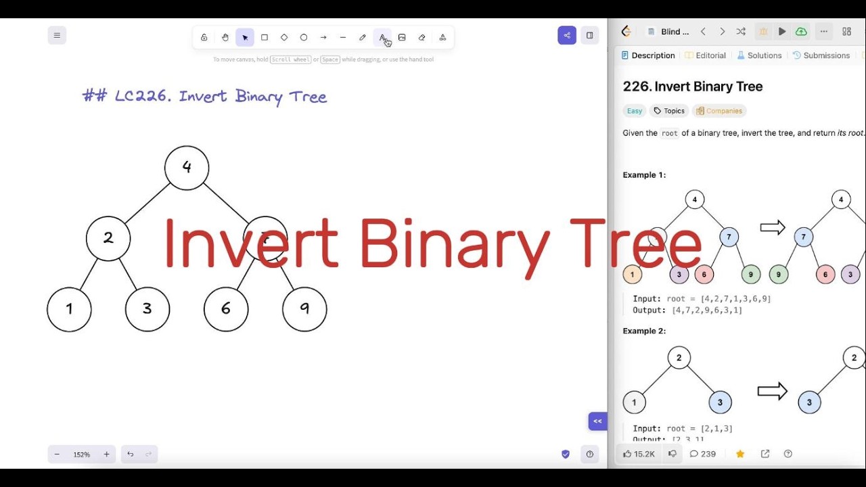
Task: Switch to the Description tab
Action: coord(648,55)
